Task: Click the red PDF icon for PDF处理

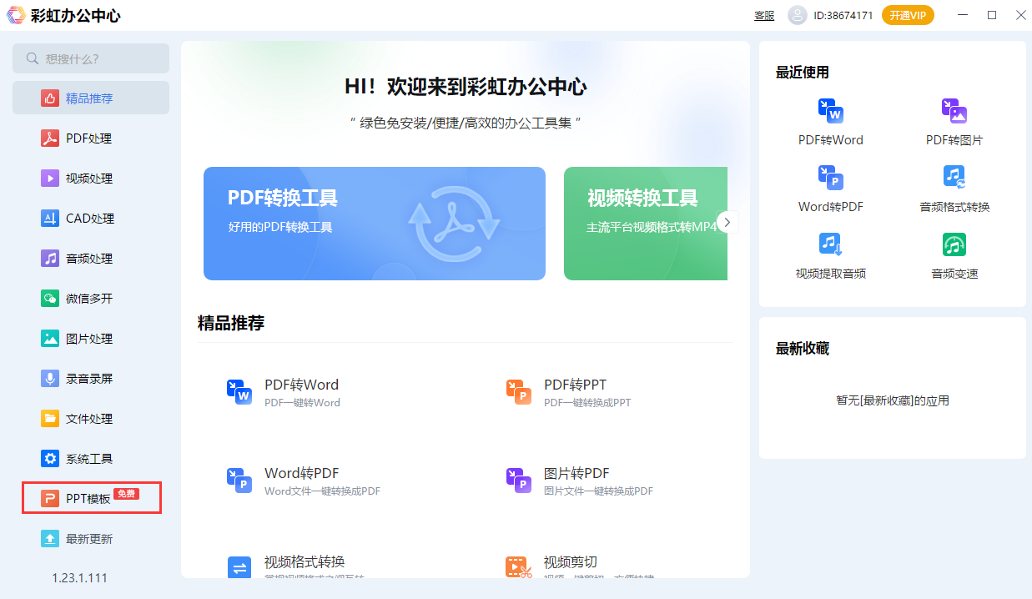Action: [x=50, y=138]
